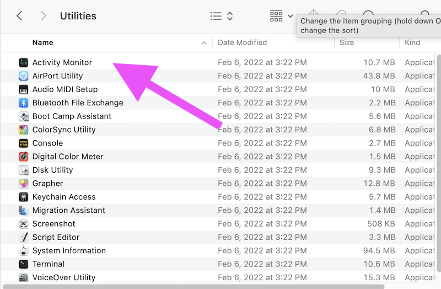Viewport: 441px width, 289px height.
Task: Toggle the sort direction caret in Name column
Action: [x=204, y=43]
